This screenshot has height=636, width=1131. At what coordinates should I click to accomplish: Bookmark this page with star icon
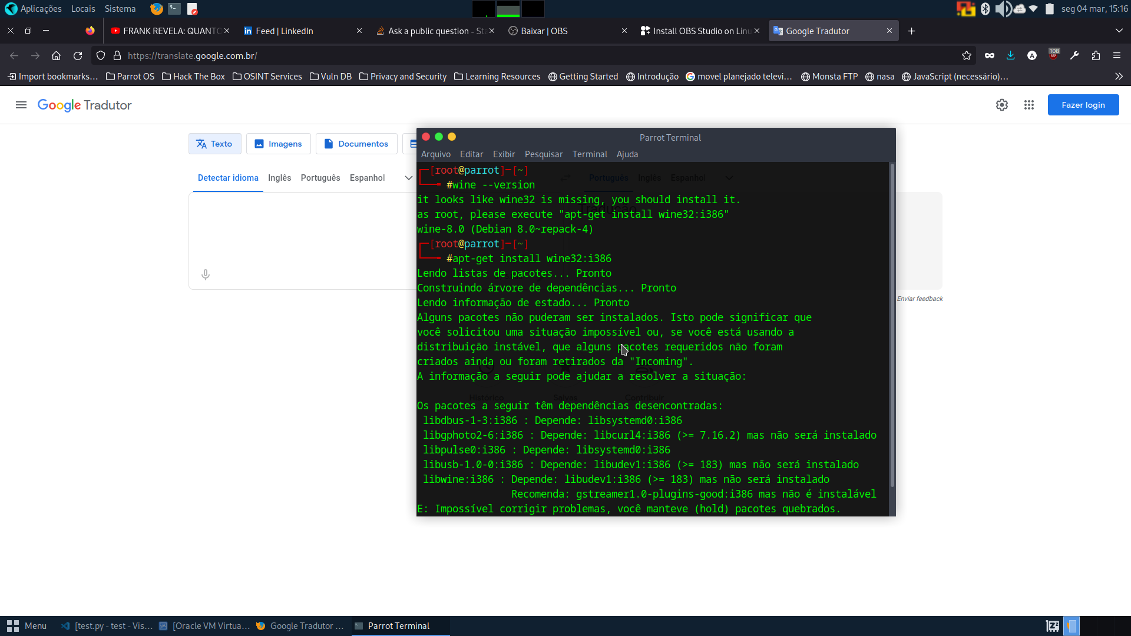967,55
